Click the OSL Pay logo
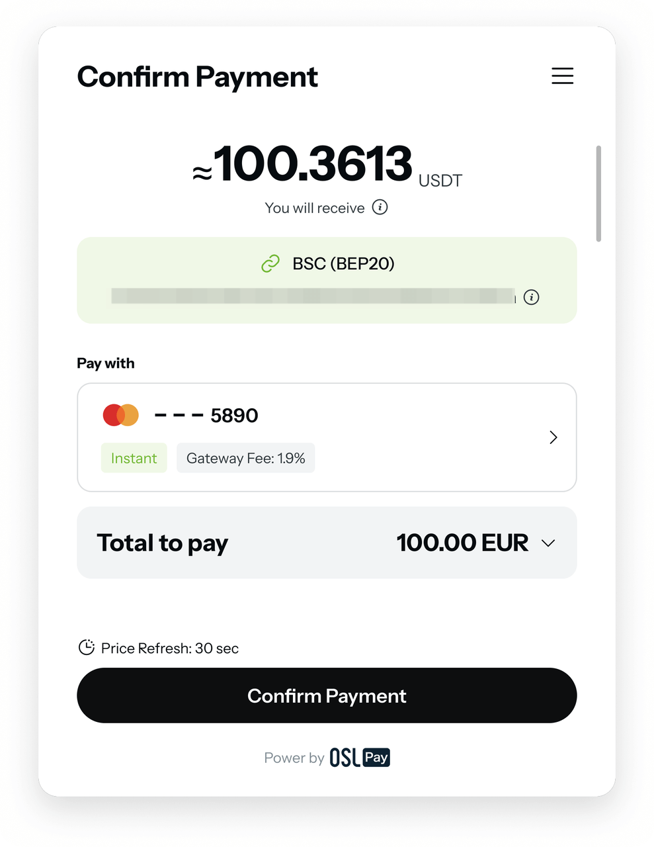The image size is (654, 847). coord(360,758)
